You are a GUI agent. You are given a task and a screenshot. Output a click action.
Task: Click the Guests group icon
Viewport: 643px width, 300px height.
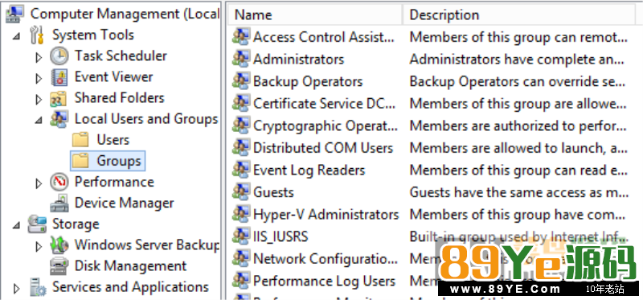pyautogui.click(x=240, y=192)
